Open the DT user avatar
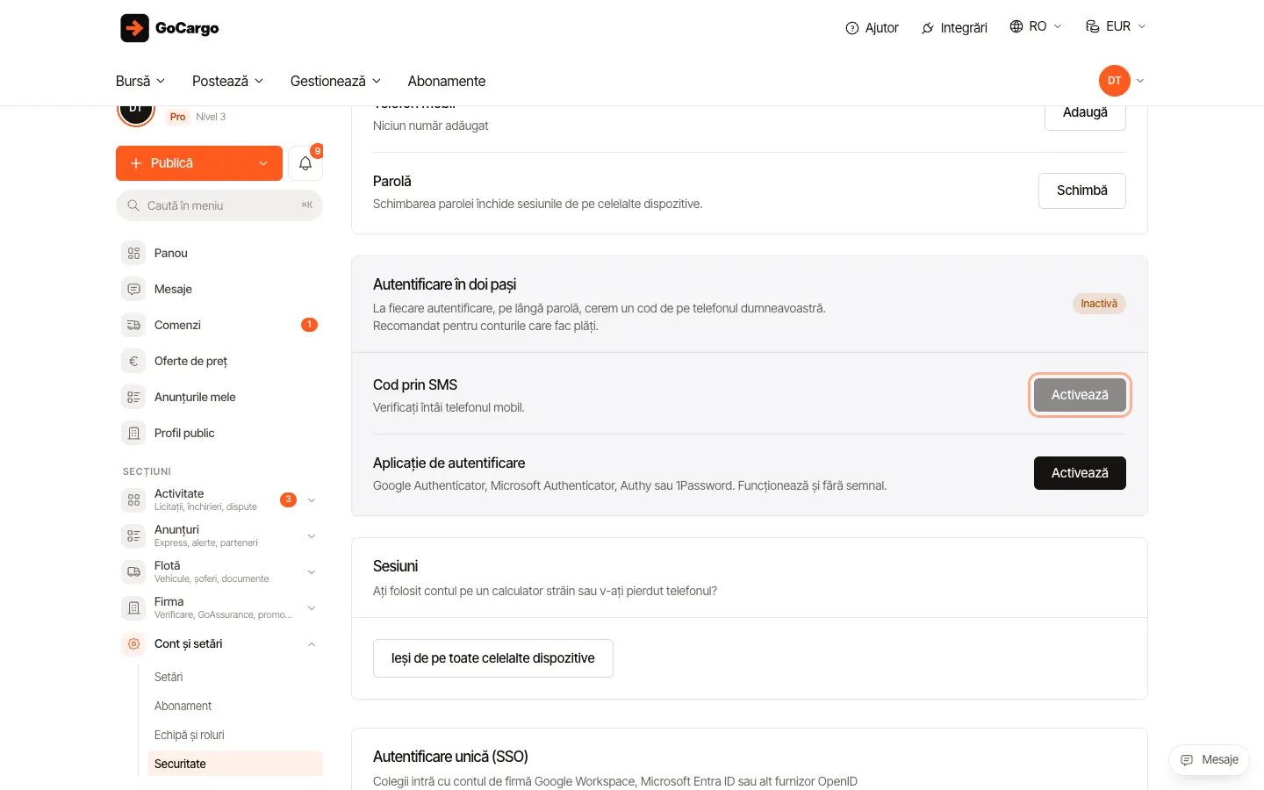 pyautogui.click(x=1114, y=81)
